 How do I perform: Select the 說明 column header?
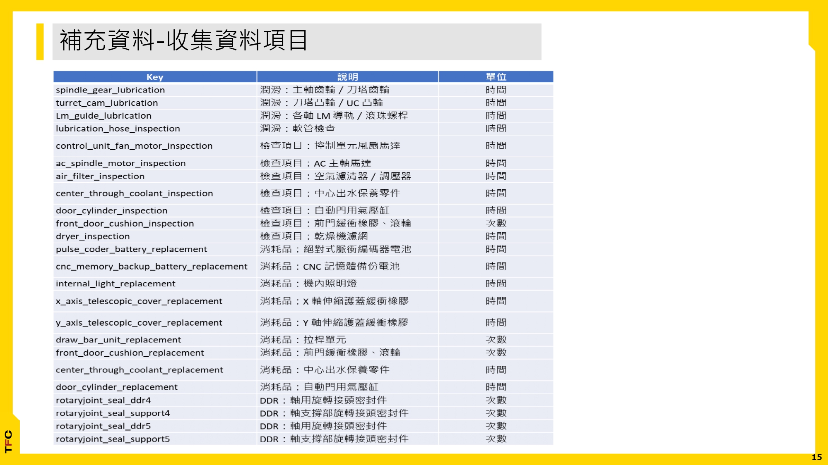point(348,77)
